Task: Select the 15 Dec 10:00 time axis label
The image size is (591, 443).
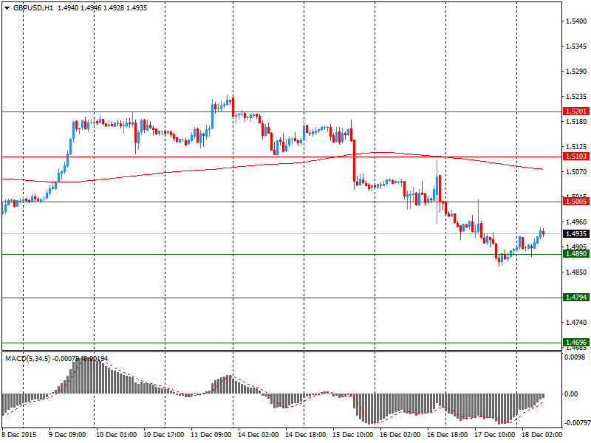Action: (x=353, y=435)
